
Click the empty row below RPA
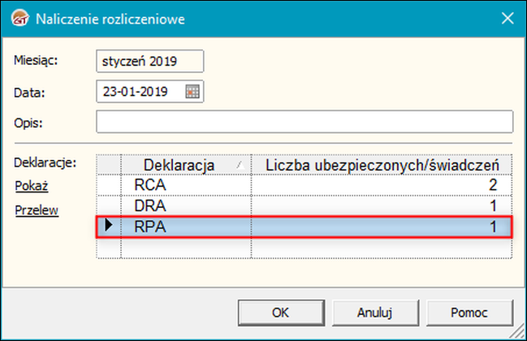(x=305, y=248)
